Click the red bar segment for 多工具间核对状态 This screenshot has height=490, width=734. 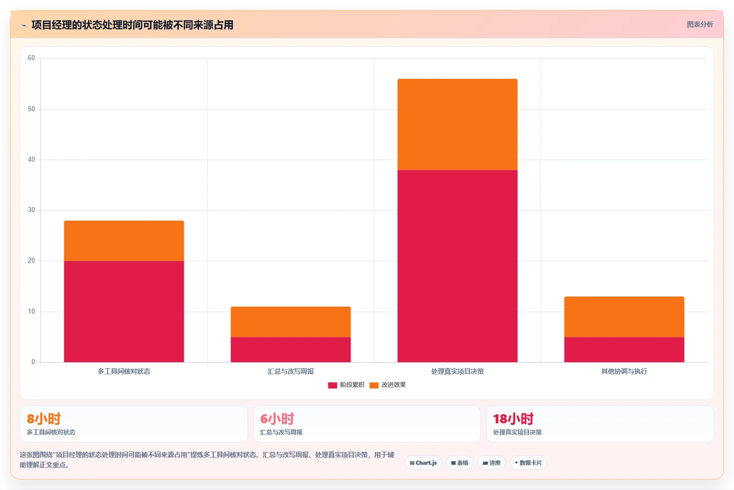pyautogui.click(x=124, y=312)
